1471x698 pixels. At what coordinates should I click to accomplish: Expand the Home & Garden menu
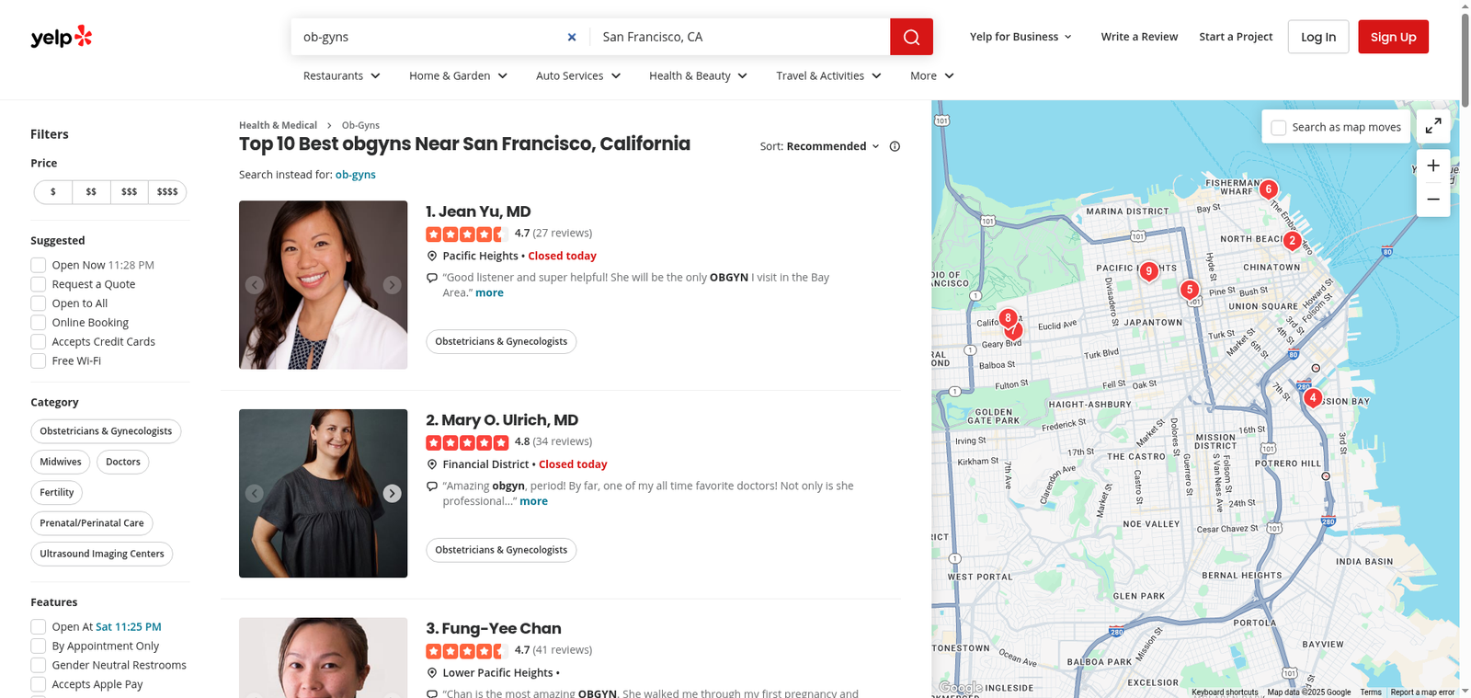point(459,75)
